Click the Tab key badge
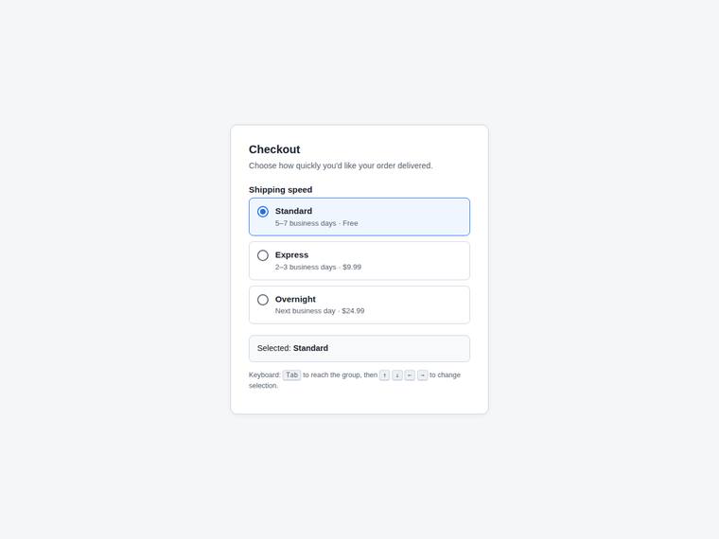719x539 pixels. tap(291, 374)
